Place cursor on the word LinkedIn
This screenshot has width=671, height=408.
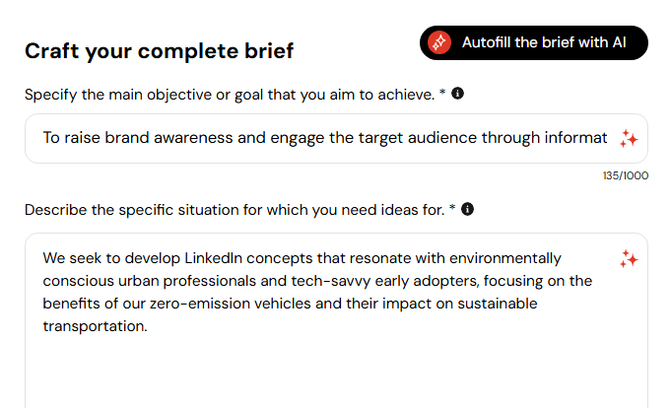pyautogui.click(x=216, y=259)
